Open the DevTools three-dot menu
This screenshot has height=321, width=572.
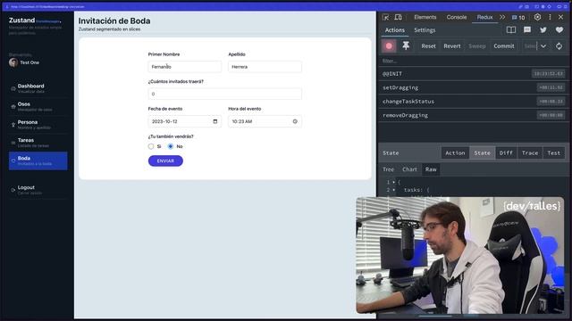(550, 17)
